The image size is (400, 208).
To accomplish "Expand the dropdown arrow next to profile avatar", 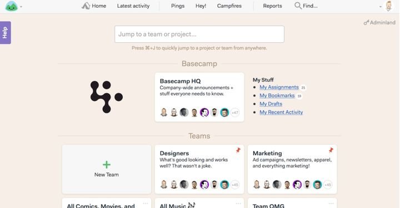I will (x=381, y=7).
